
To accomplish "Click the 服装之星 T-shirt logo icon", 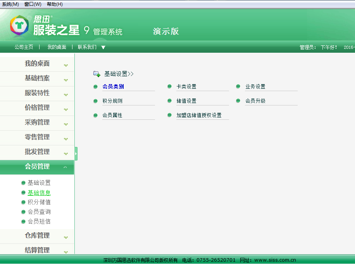I will tap(19, 25).
